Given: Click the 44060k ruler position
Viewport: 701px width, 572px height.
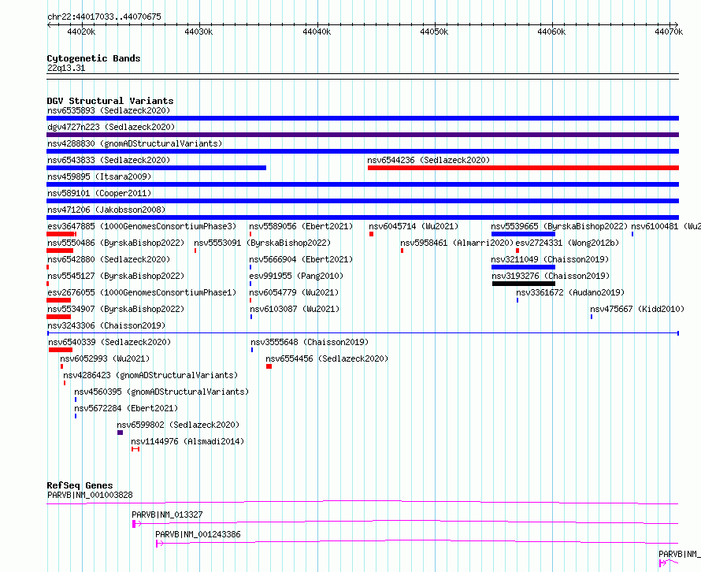Looking at the screenshot, I should pyautogui.click(x=551, y=32).
